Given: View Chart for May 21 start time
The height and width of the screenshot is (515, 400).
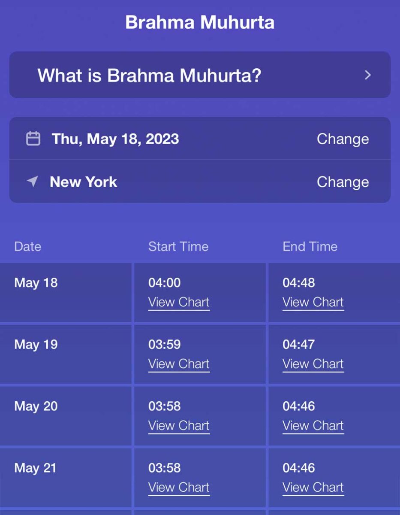Looking at the screenshot, I should tap(179, 487).
